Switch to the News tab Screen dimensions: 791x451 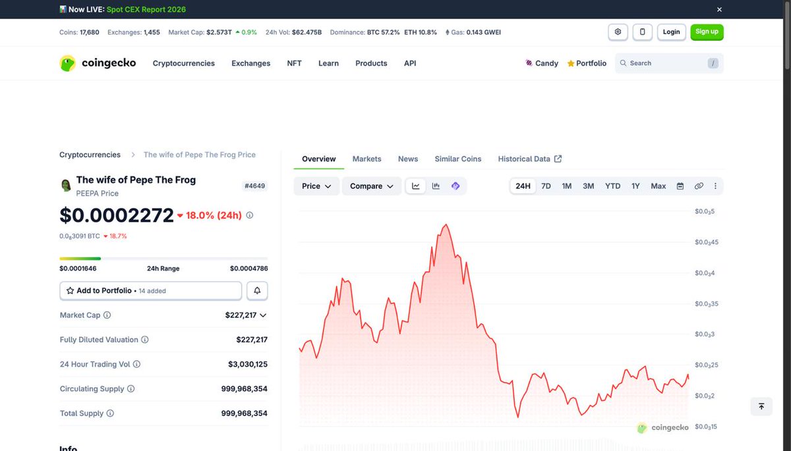coord(408,159)
